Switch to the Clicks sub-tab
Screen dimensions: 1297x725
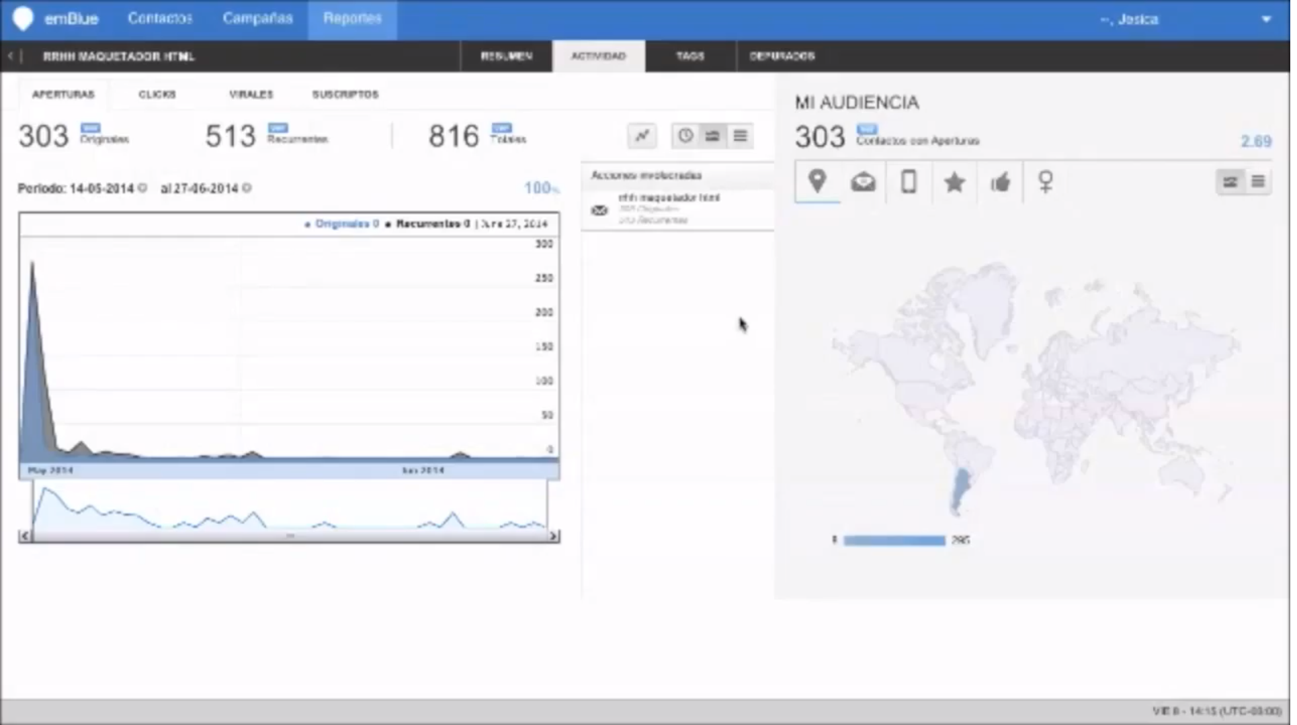point(158,95)
